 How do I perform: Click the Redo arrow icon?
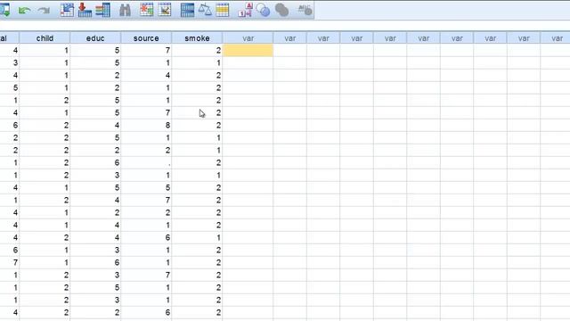click(45, 10)
